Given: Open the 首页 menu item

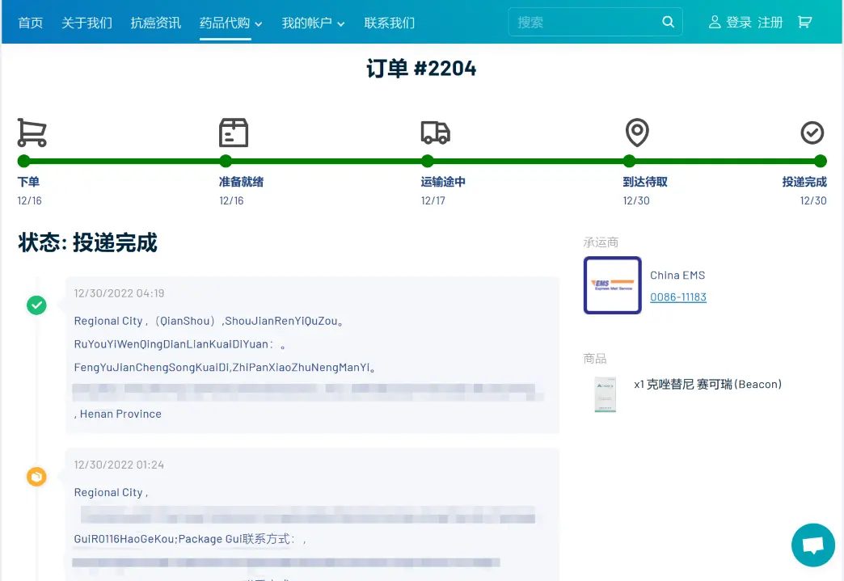Looking at the screenshot, I should coord(30,23).
